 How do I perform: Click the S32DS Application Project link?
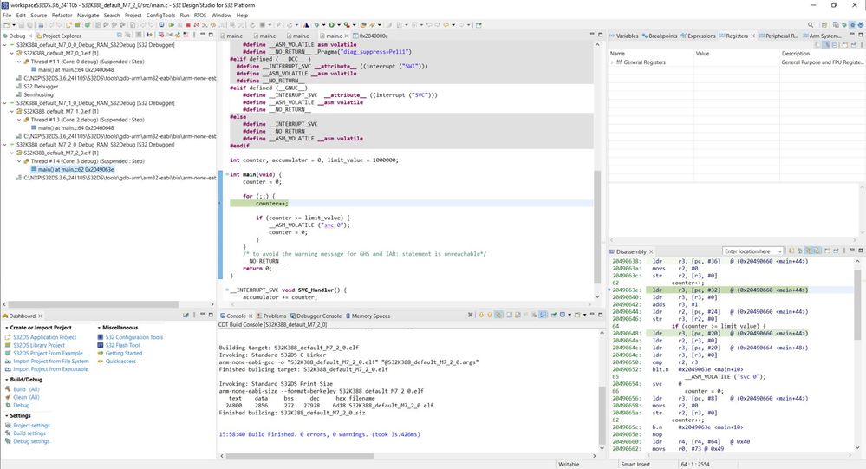45,337
